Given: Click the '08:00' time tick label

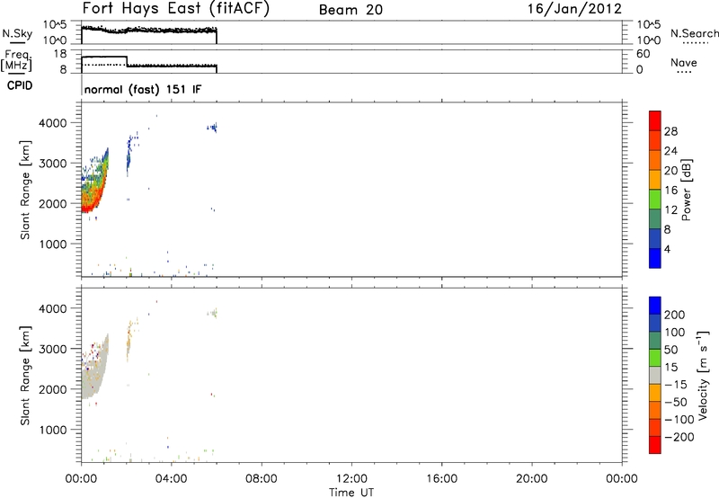Looking at the screenshot, I should [x=262, y=479].
